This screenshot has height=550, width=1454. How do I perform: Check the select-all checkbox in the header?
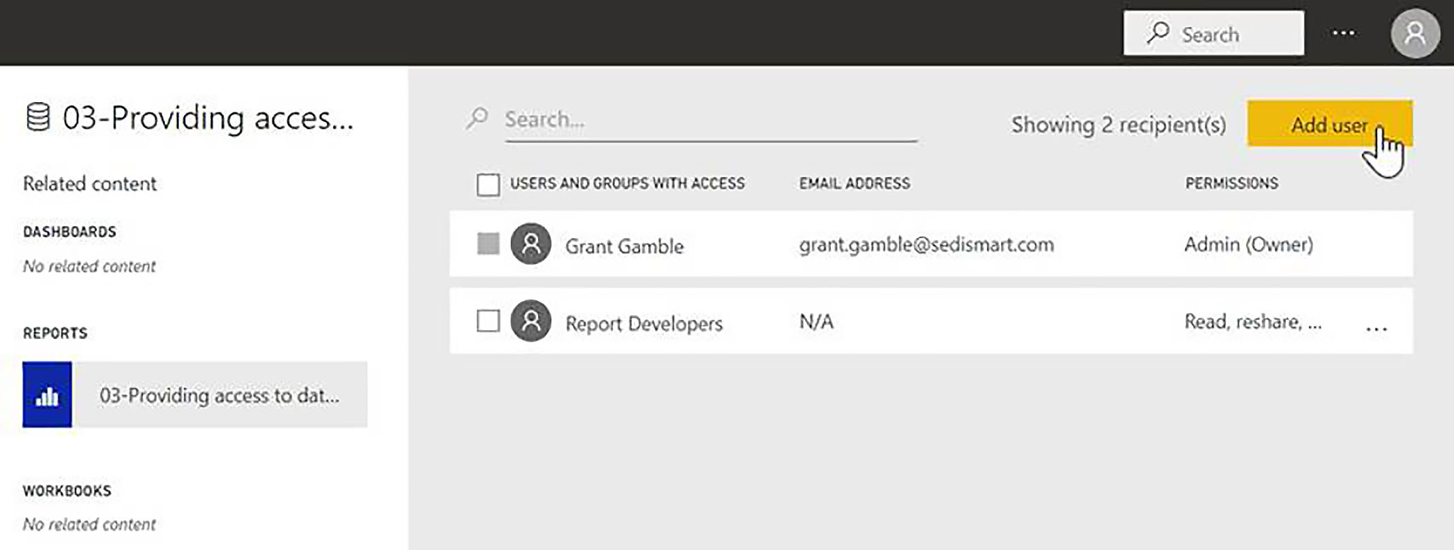pyautogui.click(x=488, y=184)
